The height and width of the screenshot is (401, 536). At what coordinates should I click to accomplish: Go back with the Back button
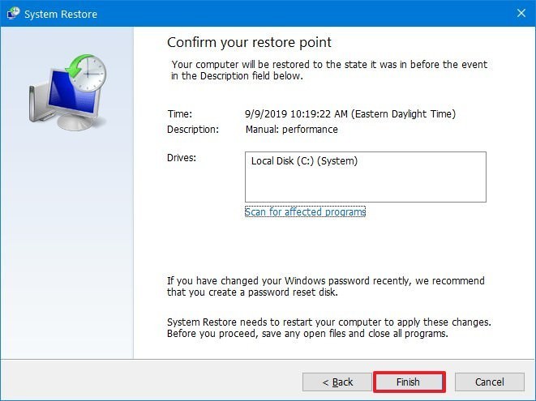tap(337, 382)
